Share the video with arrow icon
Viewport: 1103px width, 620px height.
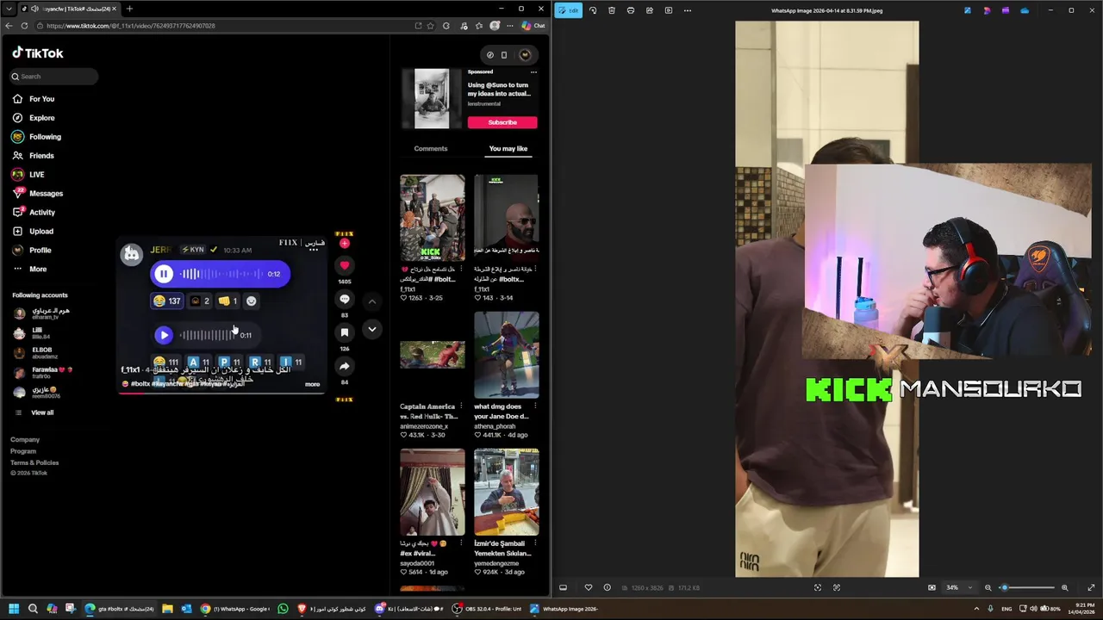(x=345, y=367)
